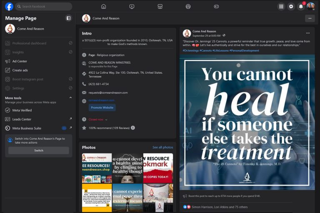Viewport: 320px width, 213px height.
Task: Click the Promote Website button
Action: tap(102, 108)
